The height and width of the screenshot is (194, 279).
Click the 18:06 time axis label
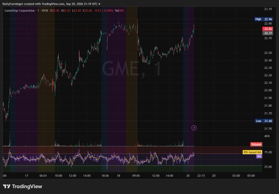point(105,176)
